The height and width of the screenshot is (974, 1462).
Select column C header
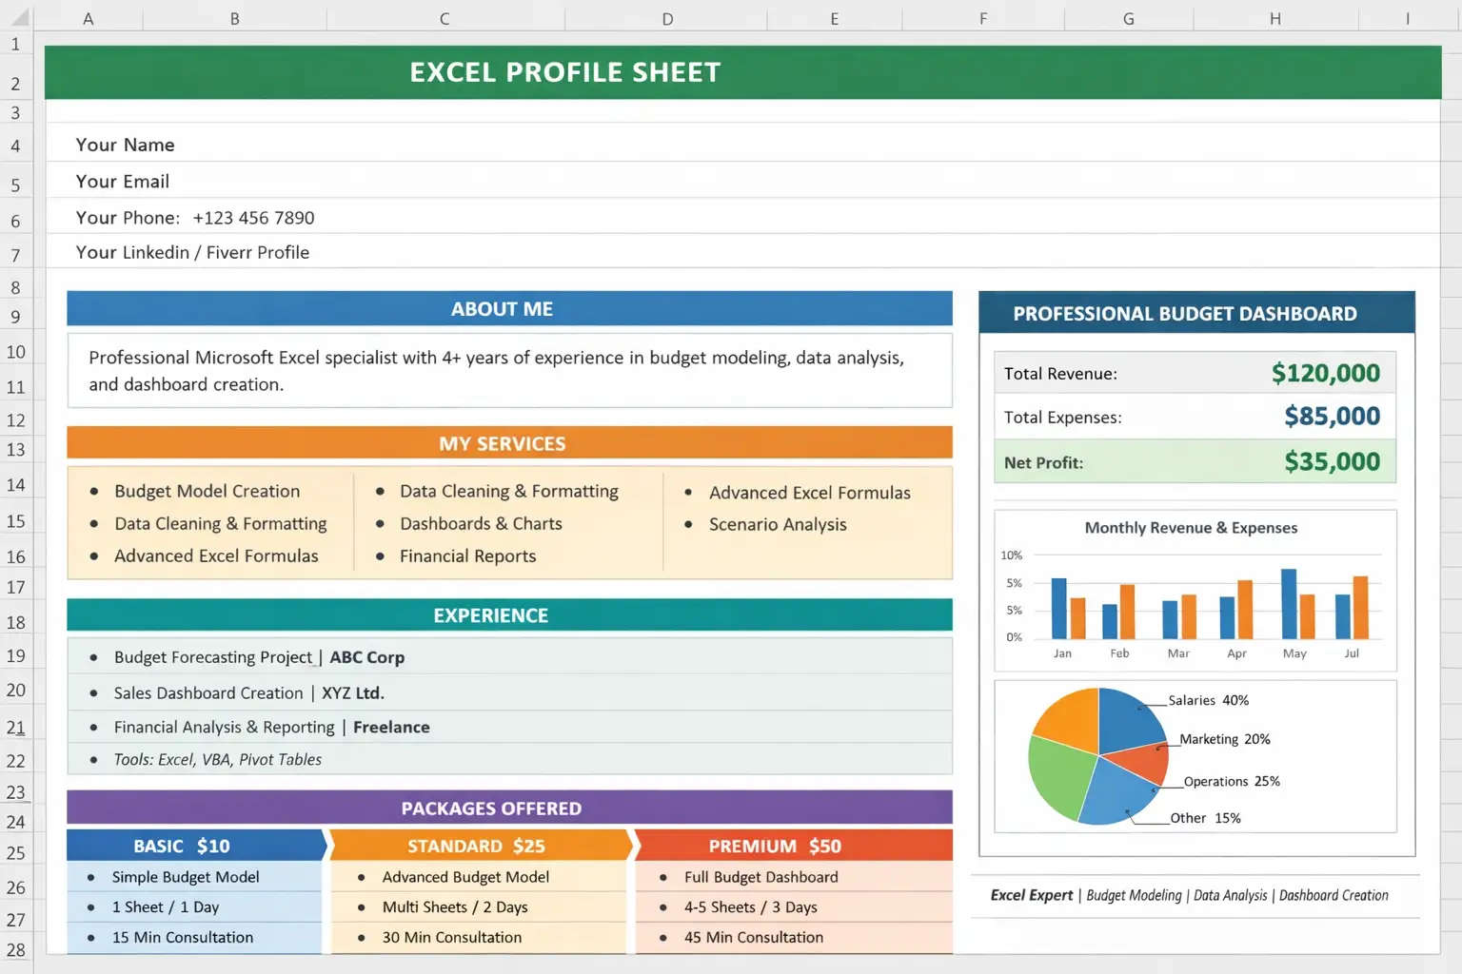[x=445, y=19]
